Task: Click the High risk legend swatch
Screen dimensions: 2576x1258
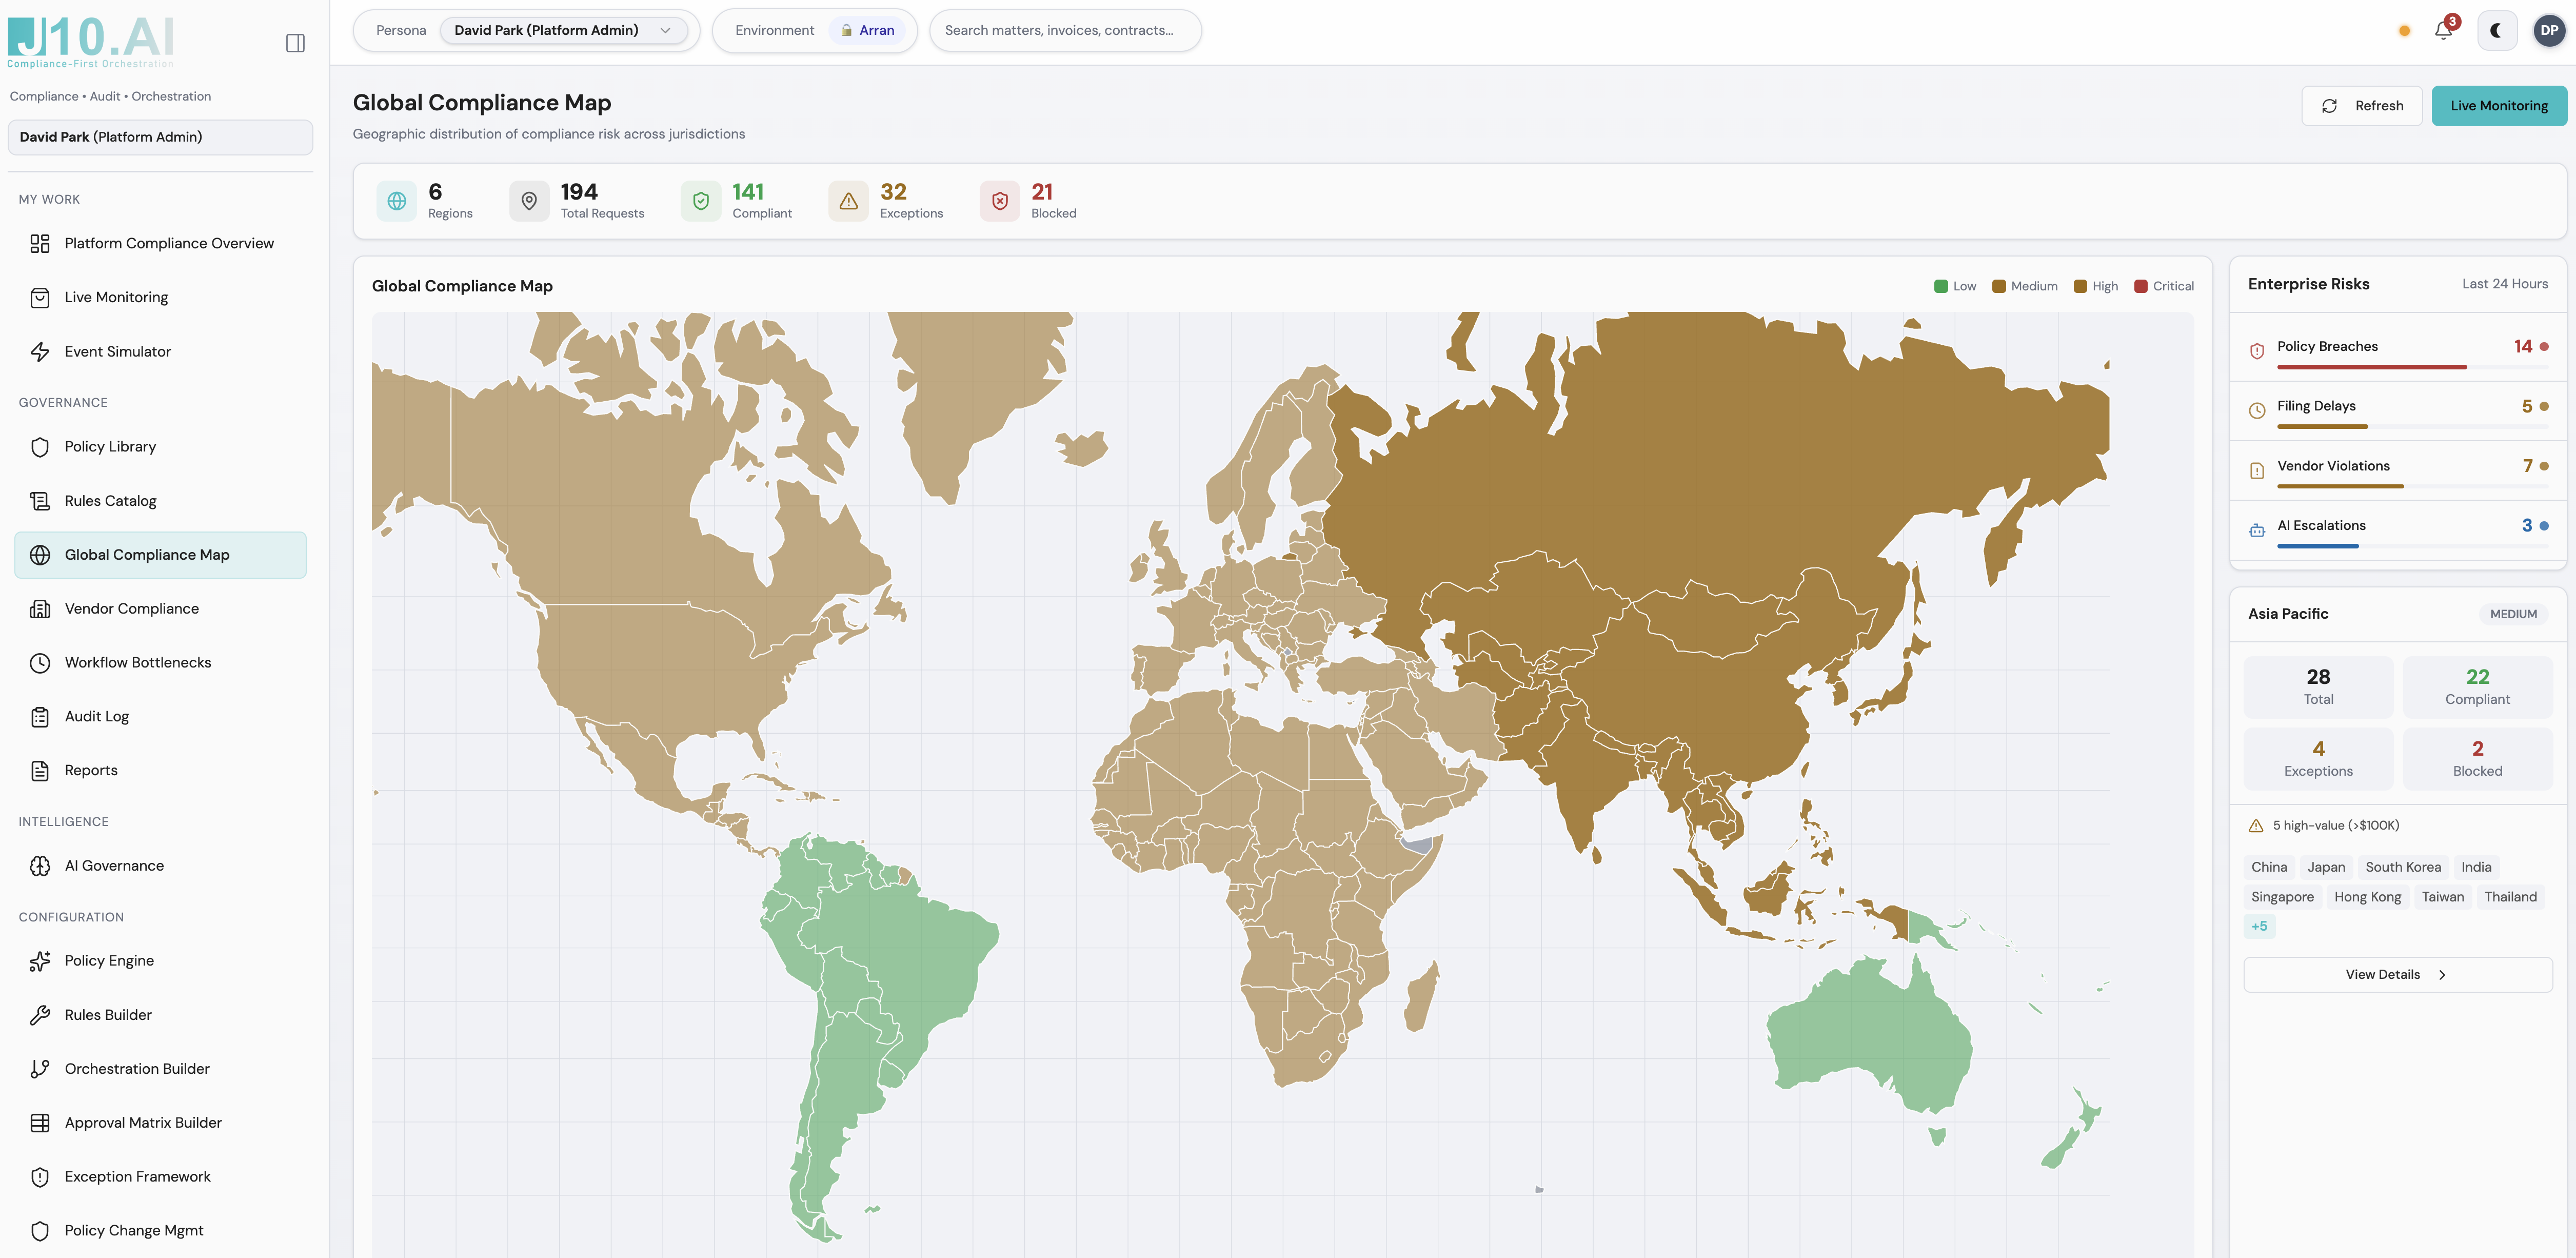Action: (2080, 286)
